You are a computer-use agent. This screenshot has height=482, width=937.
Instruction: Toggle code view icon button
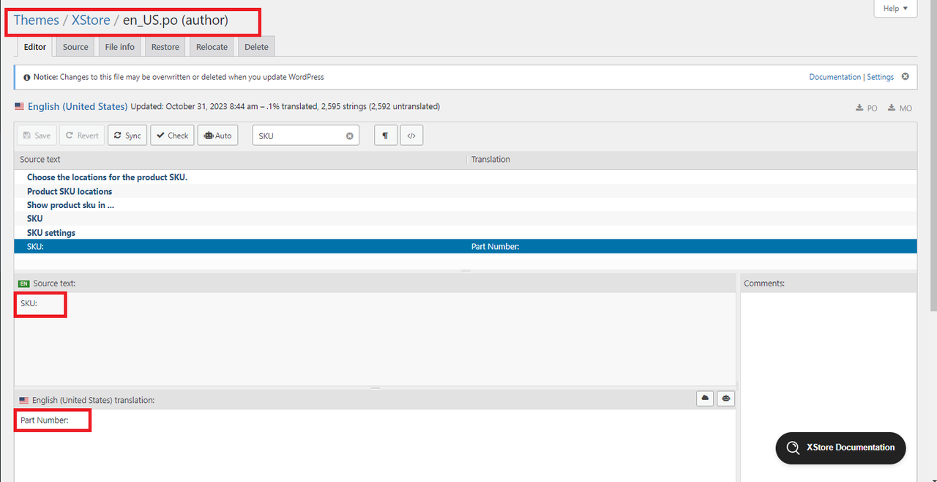pos(411,136)
